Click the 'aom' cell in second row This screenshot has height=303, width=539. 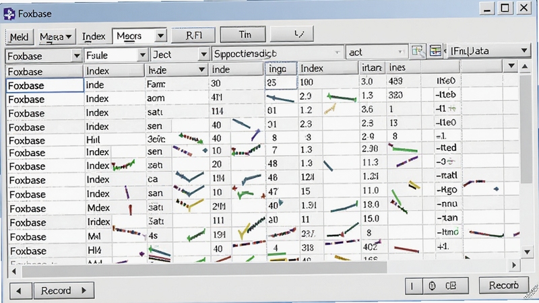tap(177, 98)
